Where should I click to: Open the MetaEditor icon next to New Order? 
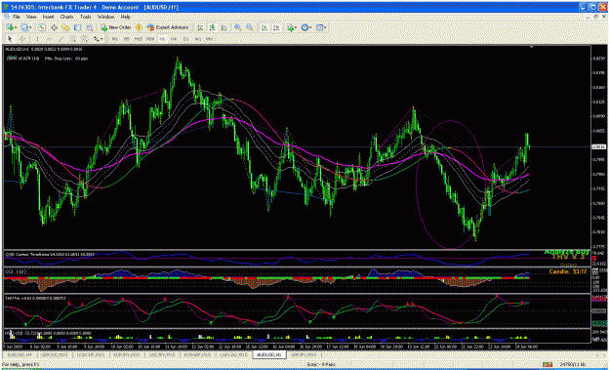click(x=139, y=27)
